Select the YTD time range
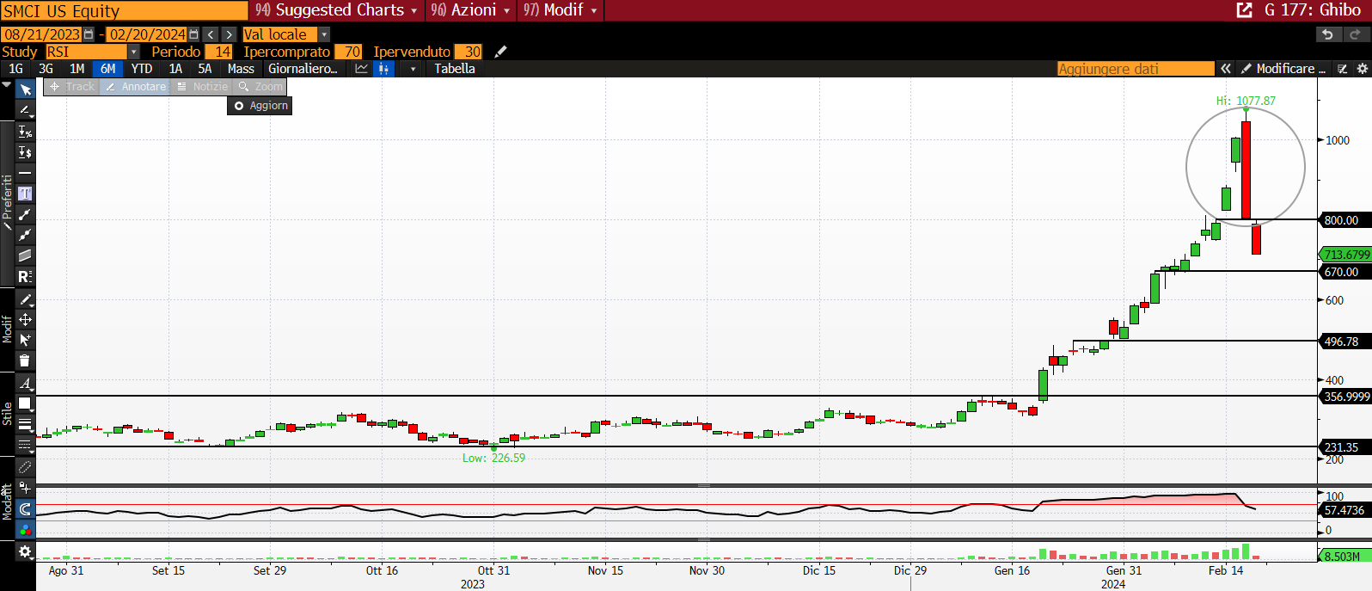 141,69
